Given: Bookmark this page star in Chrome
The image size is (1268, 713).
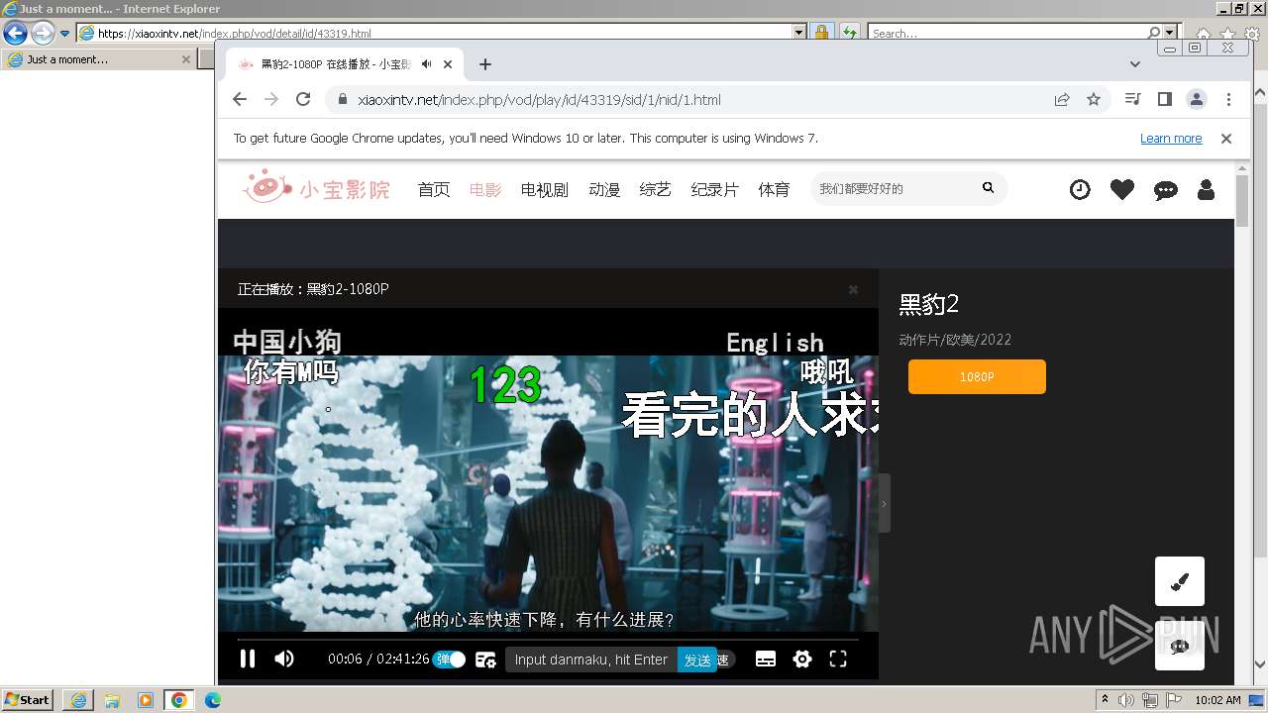Looking at the screenshot, I should (1094, 99).
